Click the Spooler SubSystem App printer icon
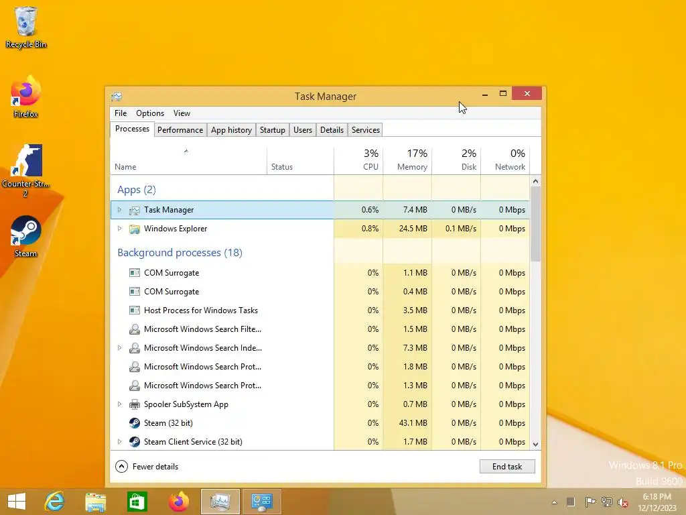Screen dimensions: 686x515 click(134, 404)
